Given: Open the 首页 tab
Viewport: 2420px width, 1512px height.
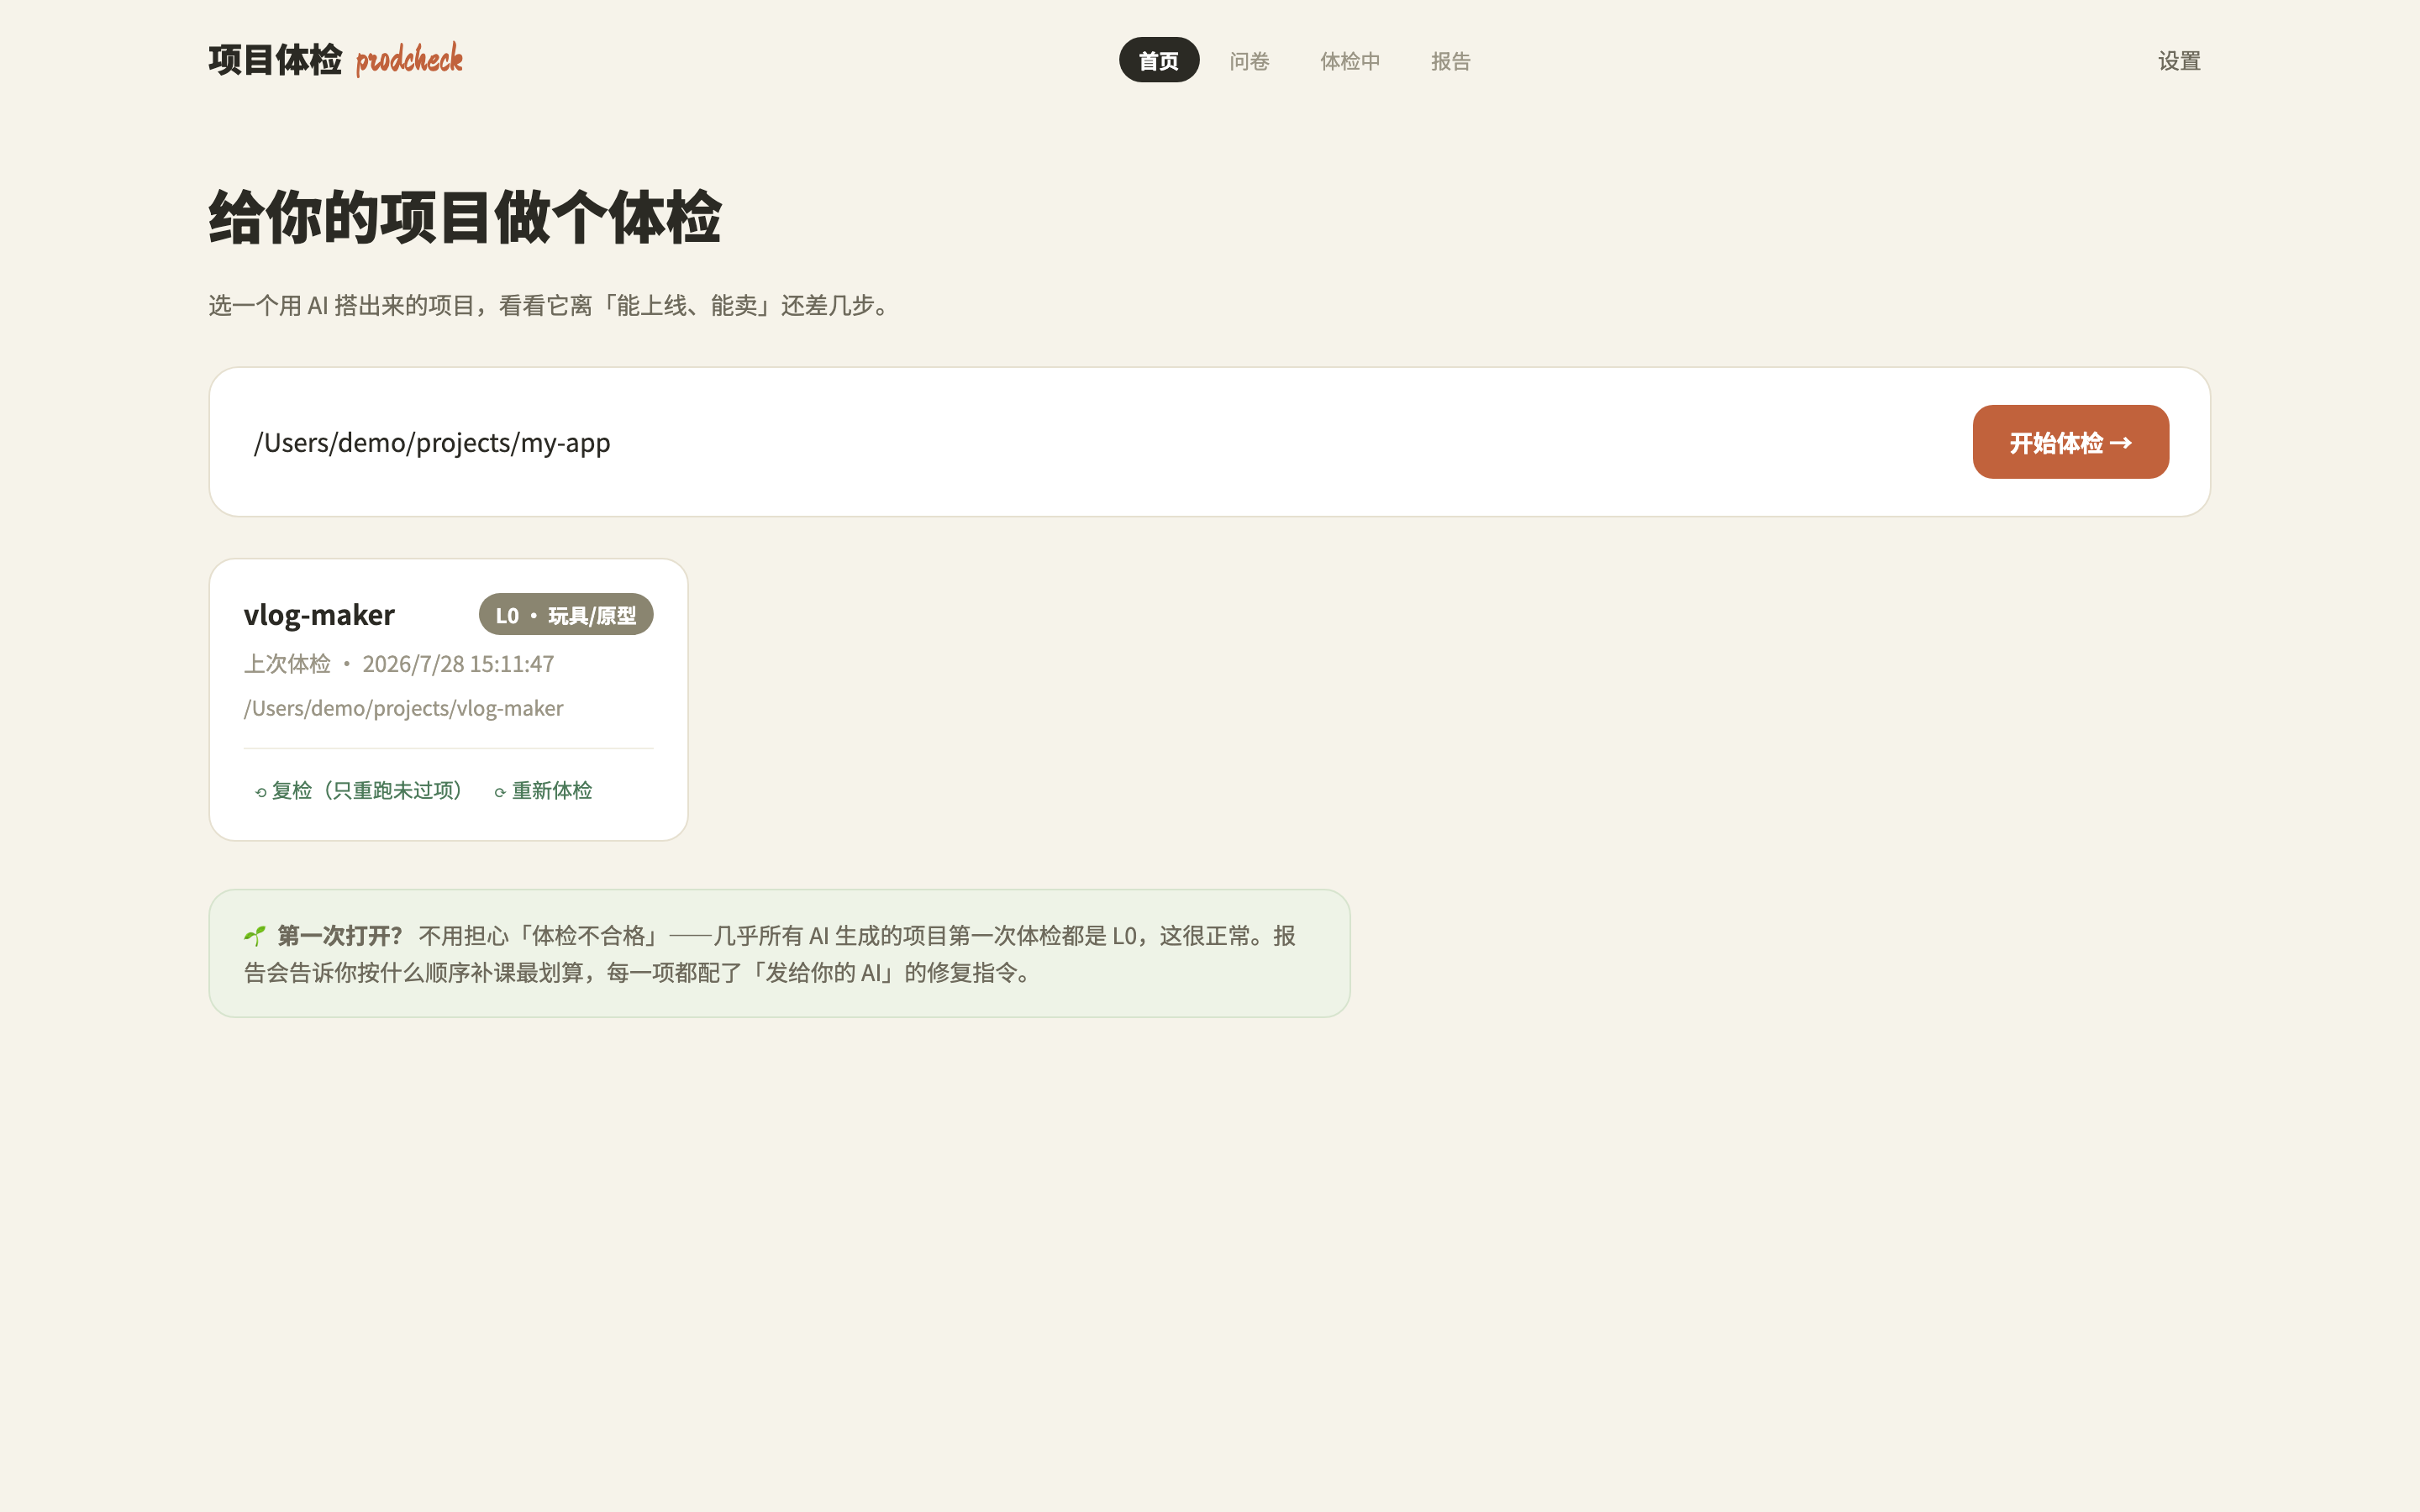Looking at the screenshot, I should tap(1158, 60).
